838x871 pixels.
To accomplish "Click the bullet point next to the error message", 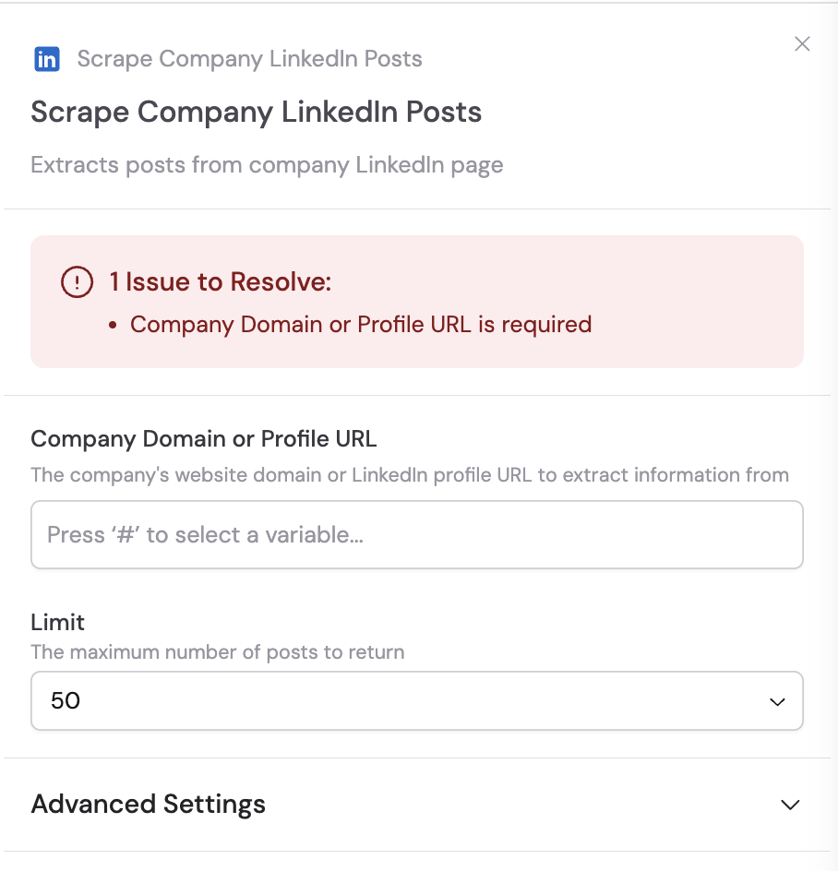I will pyautogui.click(x=113, y=326).
